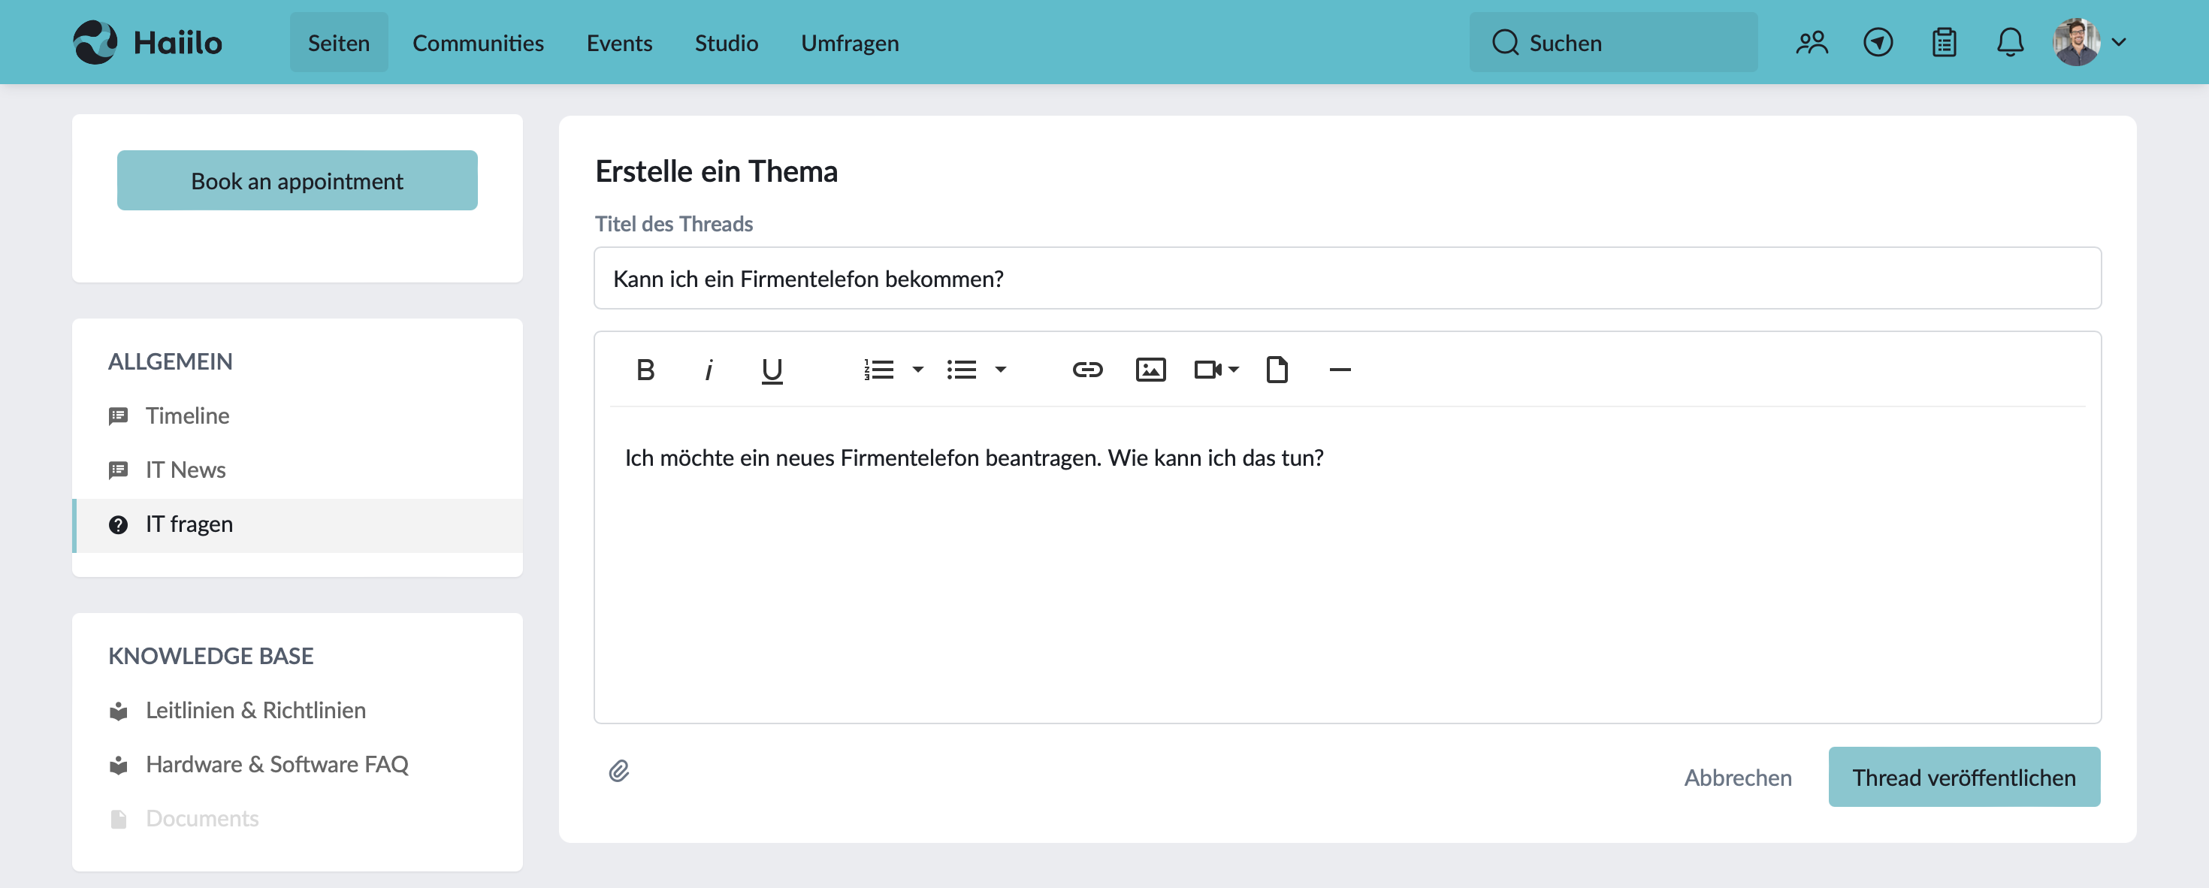This screenshot has height=888, width=2209.
Task: Toggle italic formatting
Action: tap(709, 370)
